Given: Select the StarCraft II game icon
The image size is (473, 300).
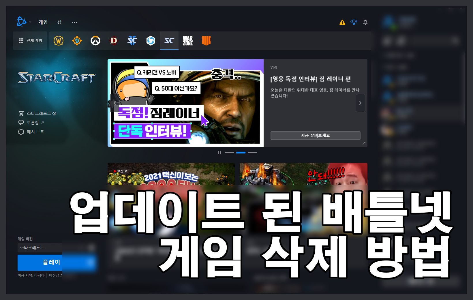Looking at the screenshot, I should (132, 41).
